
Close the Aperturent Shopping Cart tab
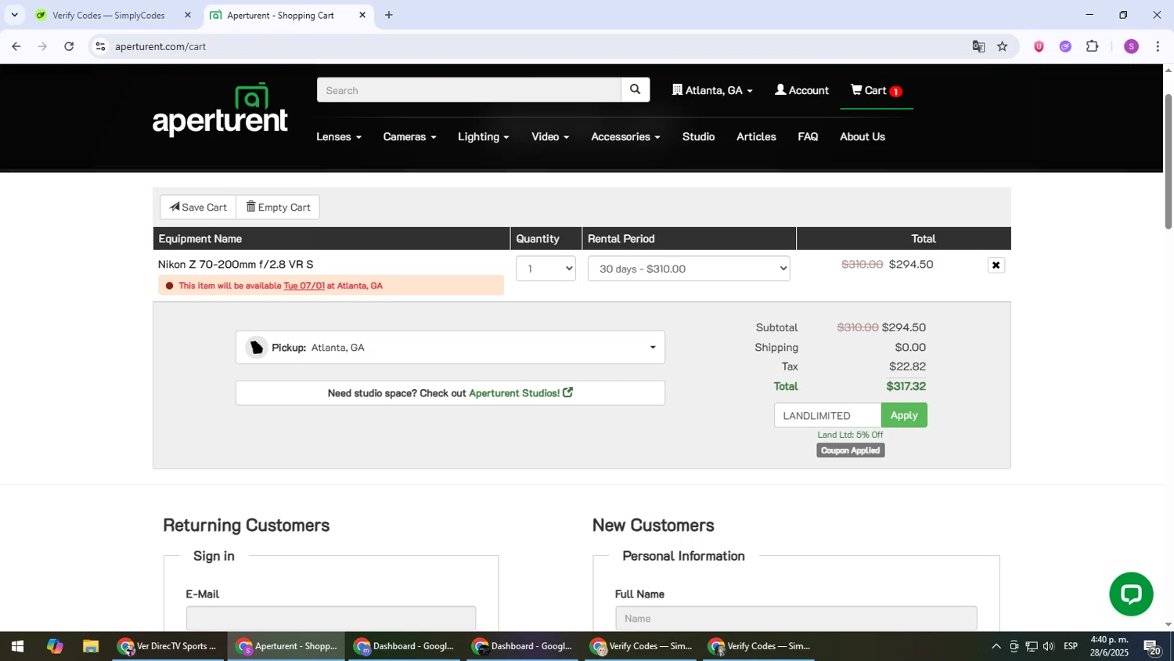click(362, 15)
